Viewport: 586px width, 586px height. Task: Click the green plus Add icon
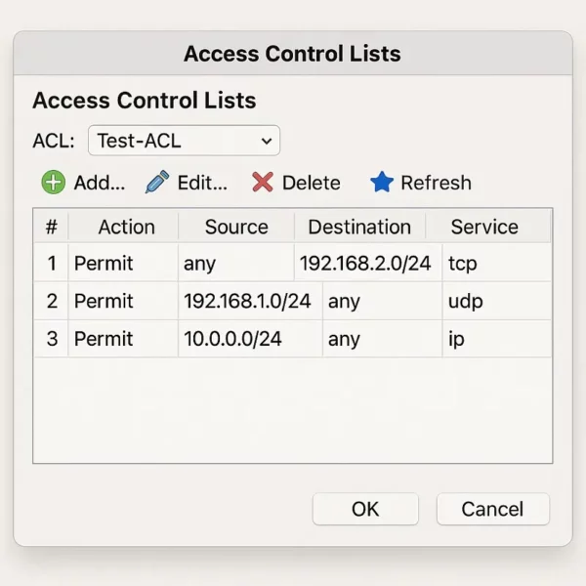[53, 183]
